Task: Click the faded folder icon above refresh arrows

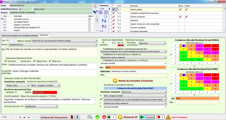Action: click(106, 16)
